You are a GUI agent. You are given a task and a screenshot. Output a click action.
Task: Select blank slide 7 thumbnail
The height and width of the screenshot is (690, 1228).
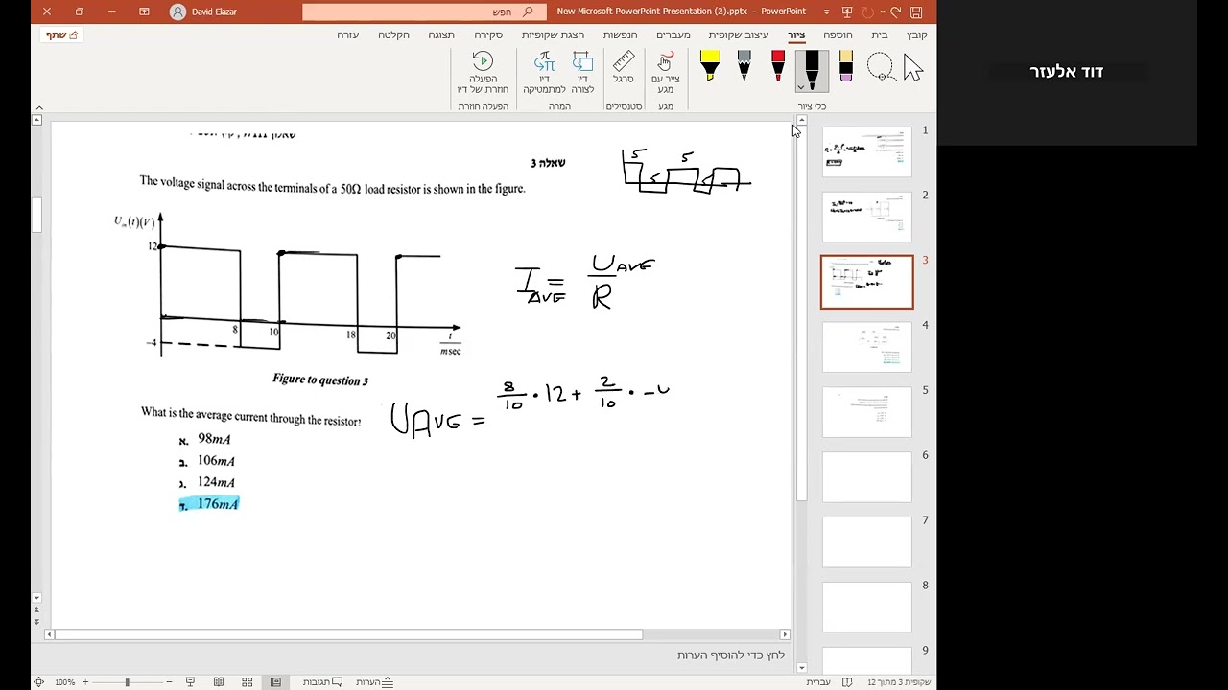(866, 541)
